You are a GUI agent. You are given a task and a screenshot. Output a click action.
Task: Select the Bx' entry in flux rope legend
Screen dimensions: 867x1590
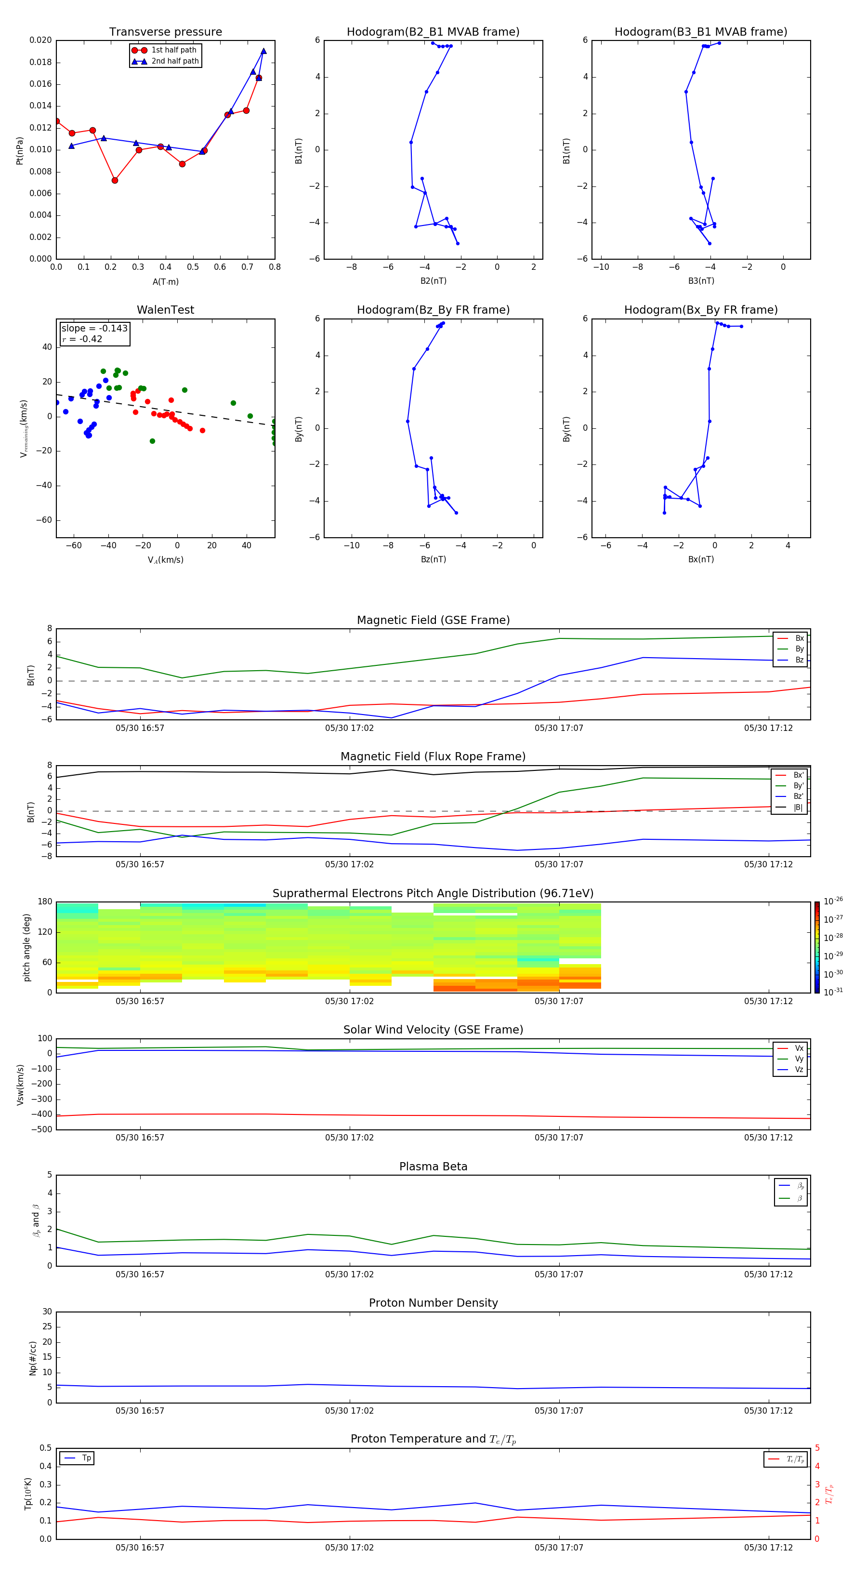790,775
